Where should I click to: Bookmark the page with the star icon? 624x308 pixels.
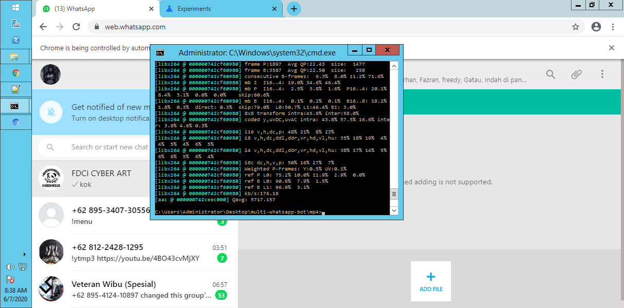pyautogui.click(x=576, y=27)
